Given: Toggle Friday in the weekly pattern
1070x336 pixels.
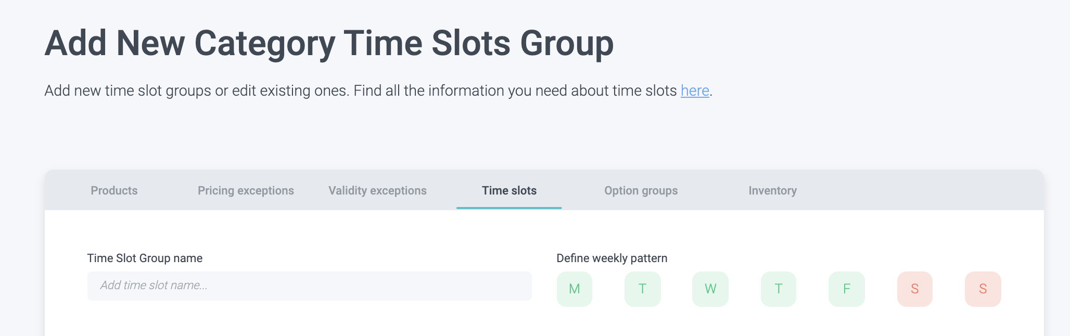Looking at the screenshot, I should (847, 289).
